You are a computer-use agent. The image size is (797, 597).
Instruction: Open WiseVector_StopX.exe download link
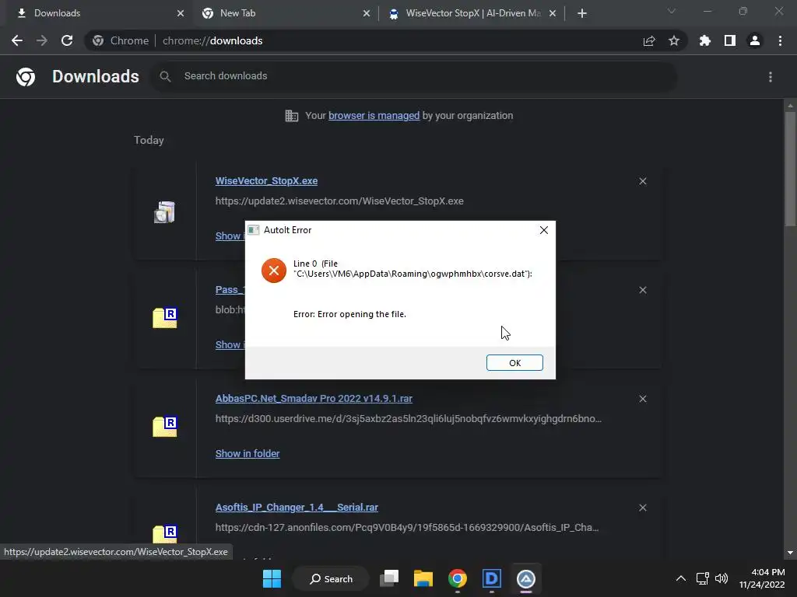(x=266, y=180)
